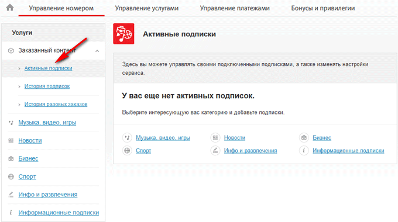Image resolution: width=398 pixels, height=222 pixels.
Task: Open История подписок link
Action: coord(47,86)
